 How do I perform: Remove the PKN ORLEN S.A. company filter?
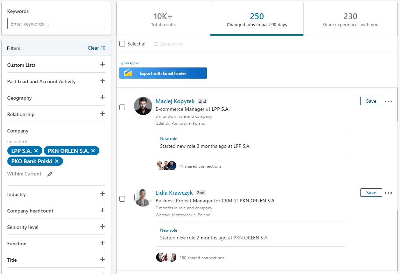click(x=93, y=151)
